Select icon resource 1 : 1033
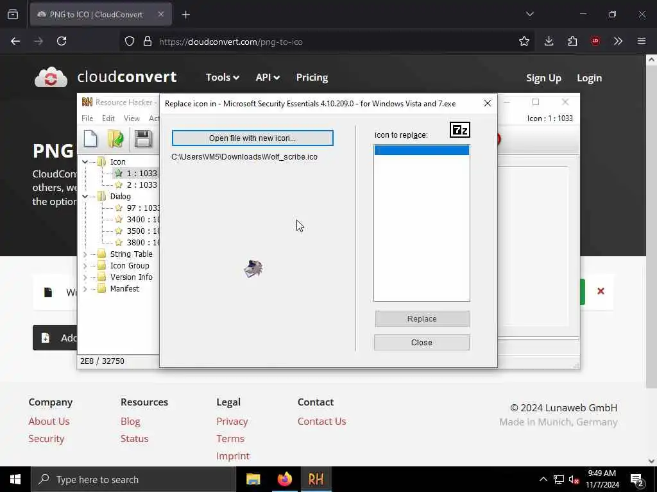Screen dimensions: 657x492 (x=142, y=173)
